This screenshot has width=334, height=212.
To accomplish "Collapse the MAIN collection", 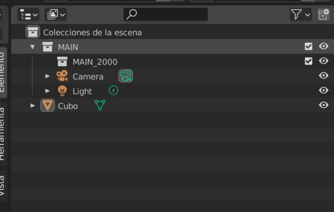I will [32, 47].
